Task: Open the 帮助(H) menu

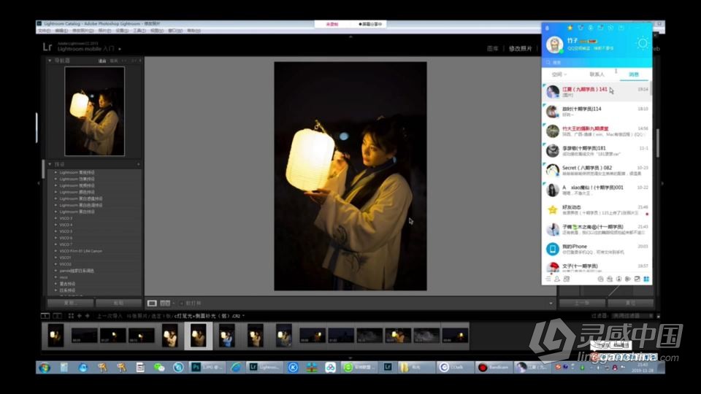Action: click(x=194, y=31)
